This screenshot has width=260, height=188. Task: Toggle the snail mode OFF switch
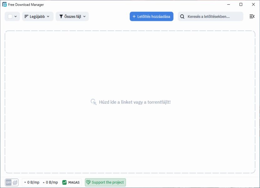click(x=12, y=182)
